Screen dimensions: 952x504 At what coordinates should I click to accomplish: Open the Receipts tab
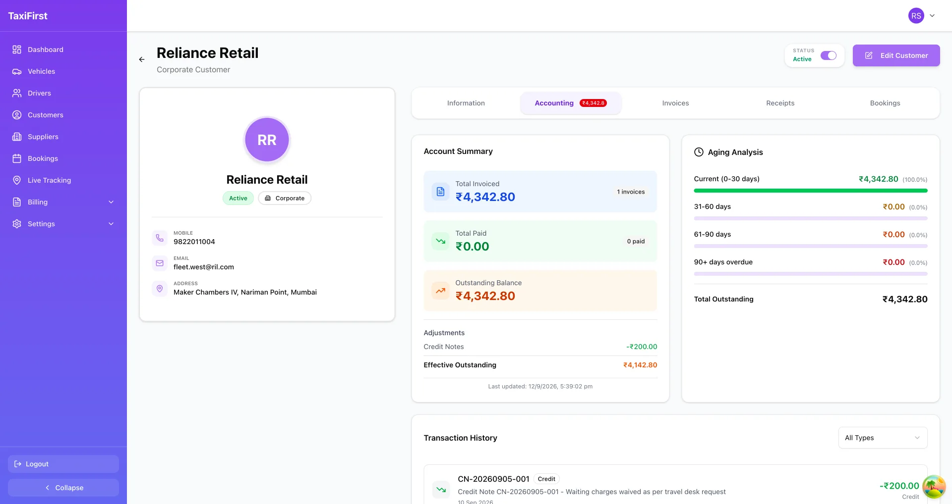780,103
